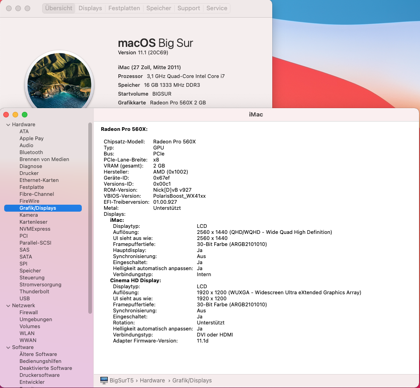420x388 pixels.
Task: Select Bluetooth in the hardware sidebar
Action: coord(31,152)
